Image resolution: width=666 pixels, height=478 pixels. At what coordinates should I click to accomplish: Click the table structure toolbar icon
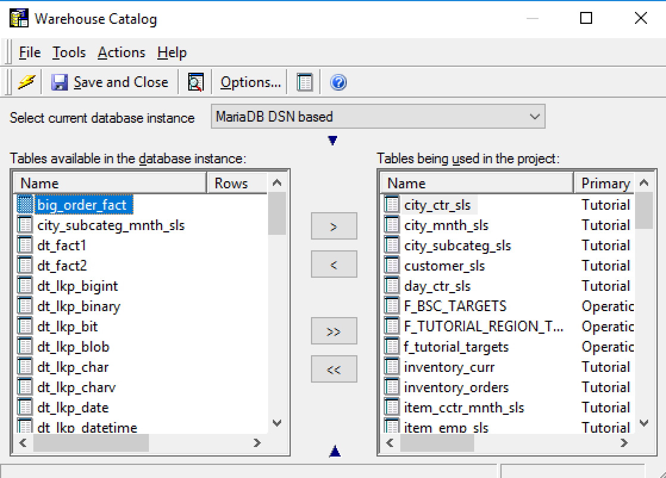tap(304, 82)
